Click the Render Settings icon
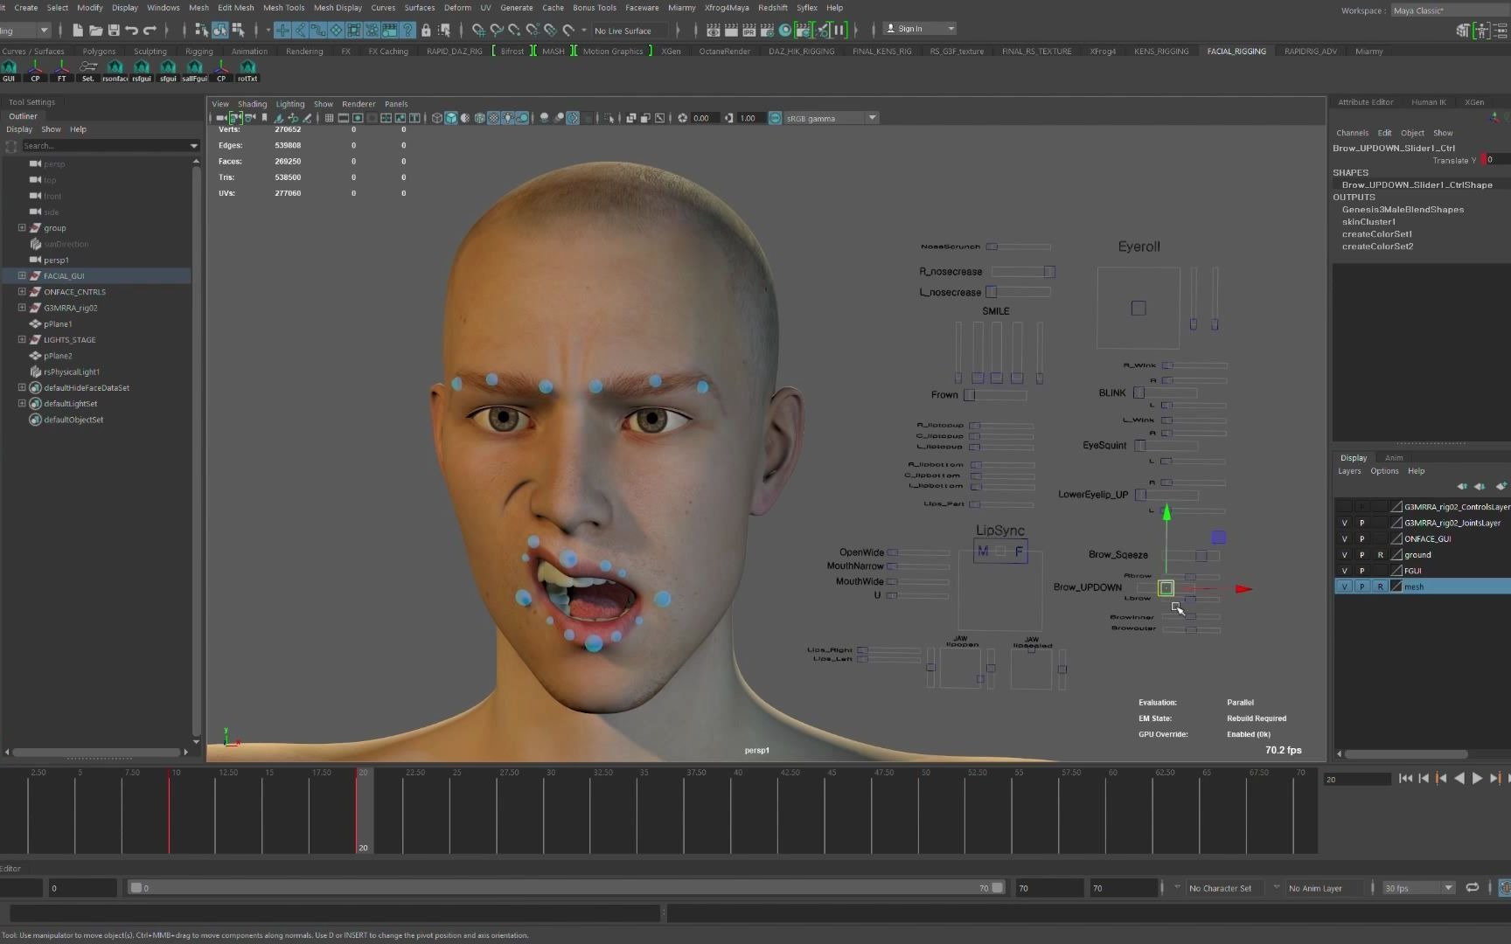This screenshot has width=1511, height=944. click(768, 29)
